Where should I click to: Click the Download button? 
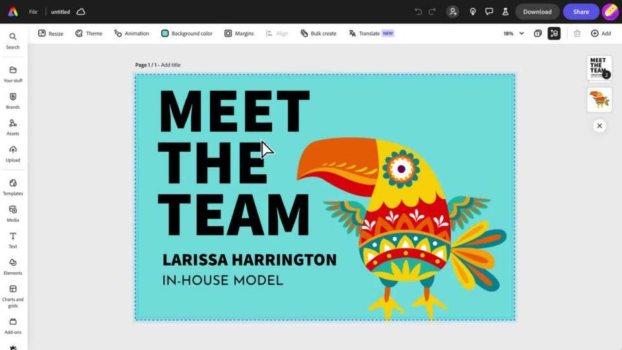coord(537,12)
